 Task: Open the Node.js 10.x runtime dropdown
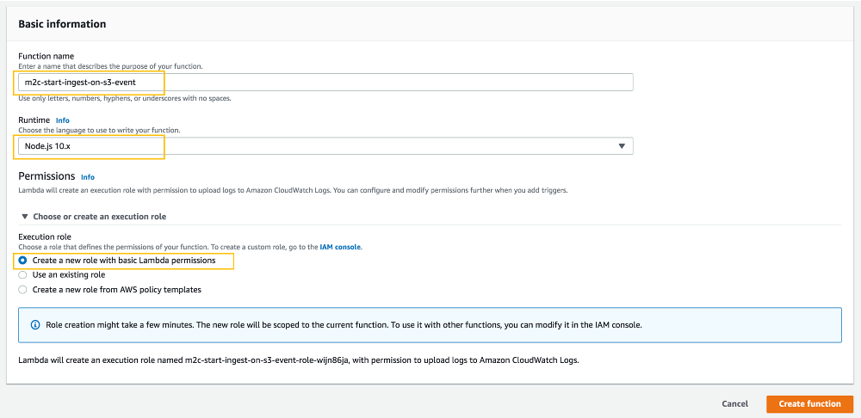pyautogui.click(x=325, y=146)
